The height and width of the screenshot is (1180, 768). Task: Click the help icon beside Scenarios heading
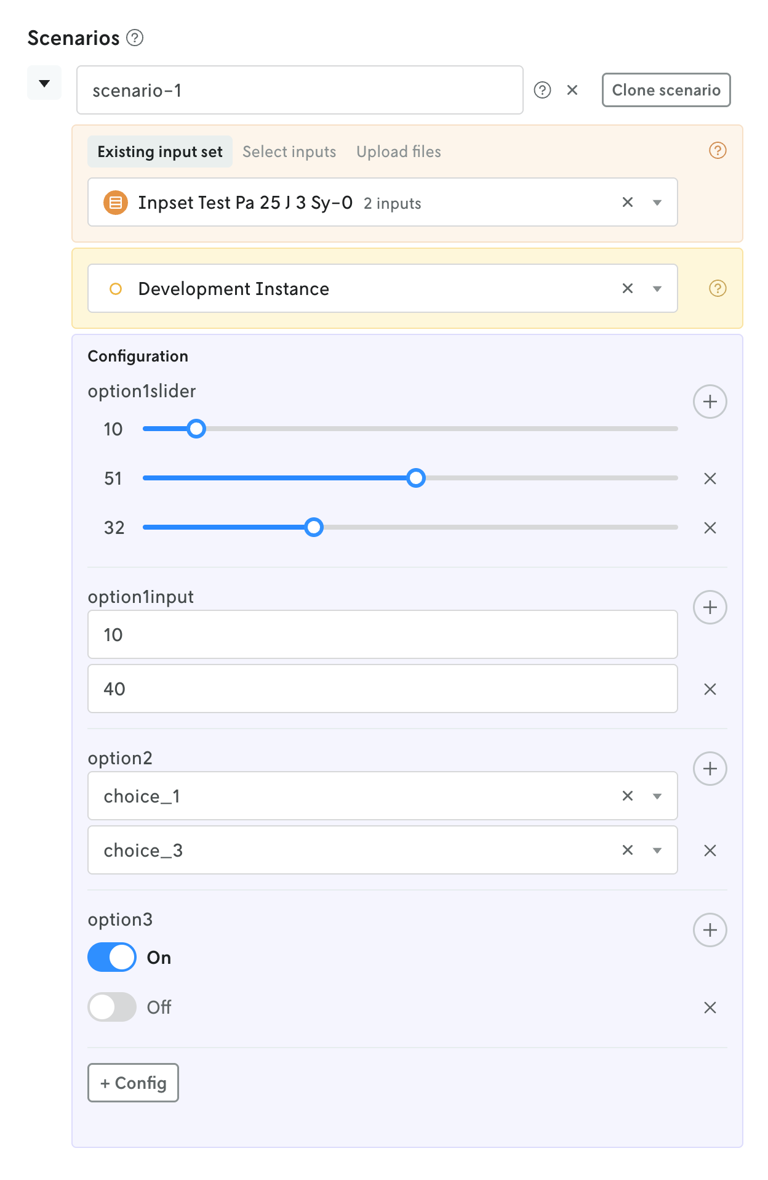pyautogui.click(x=135, y=38)
